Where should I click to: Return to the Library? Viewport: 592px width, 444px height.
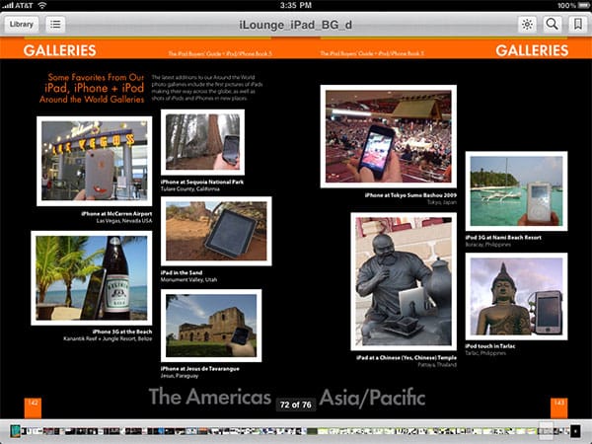pyautogui.click(x=22, y=24)
